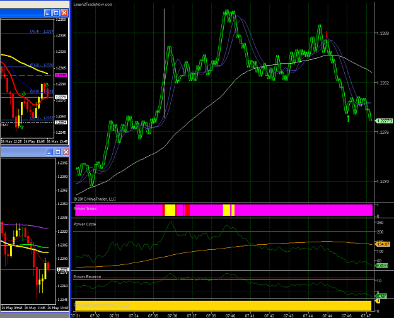This screenshot has height=318, width=394.
Task: Click the Learn2TradeNow.com chart title
Action: click(93, 4)
